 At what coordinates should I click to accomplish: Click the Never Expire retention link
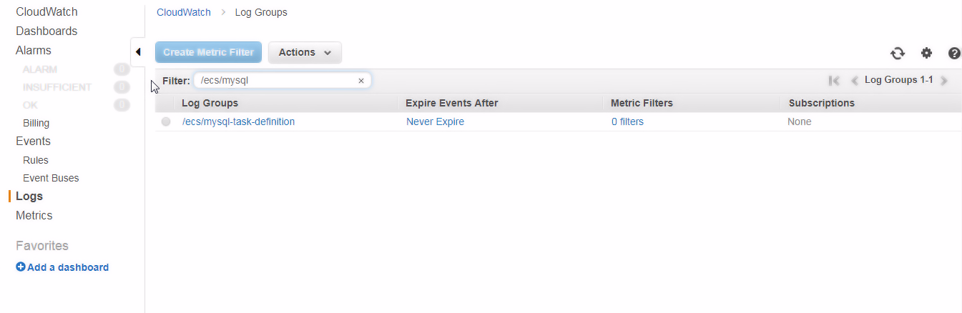pos(435,121)
